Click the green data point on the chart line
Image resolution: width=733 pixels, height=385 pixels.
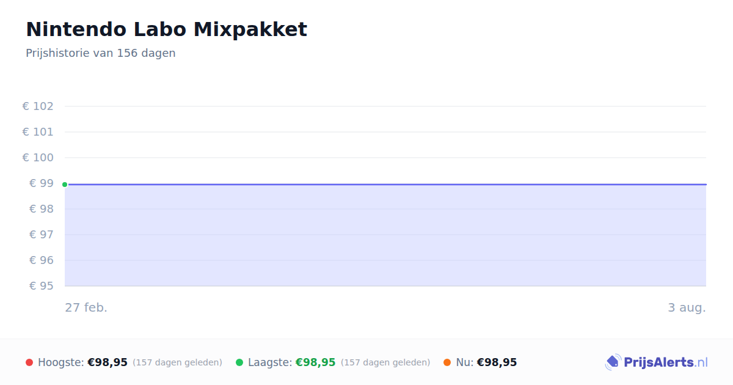[65, 185]
